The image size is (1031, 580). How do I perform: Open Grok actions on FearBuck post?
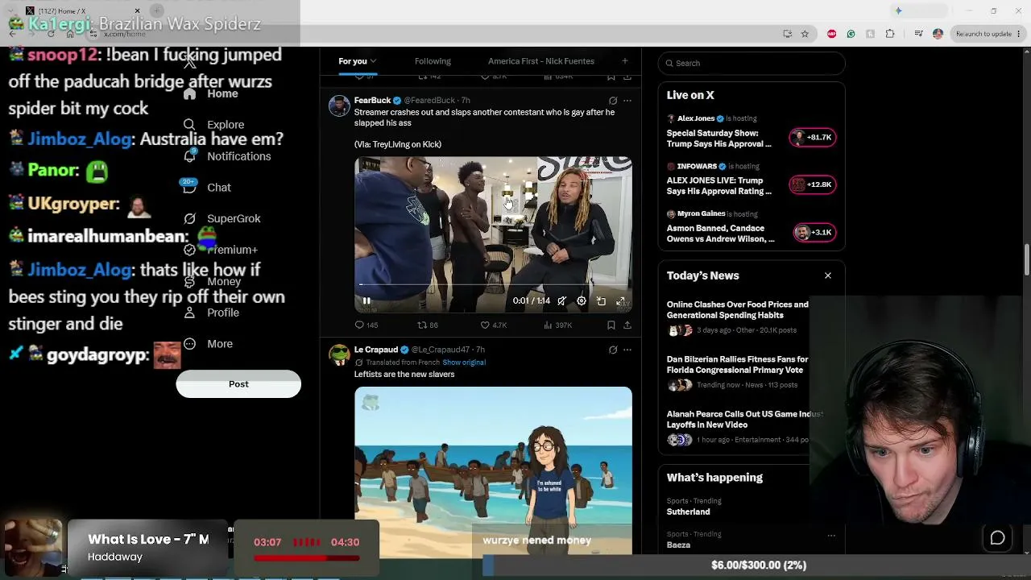point(613,101)
